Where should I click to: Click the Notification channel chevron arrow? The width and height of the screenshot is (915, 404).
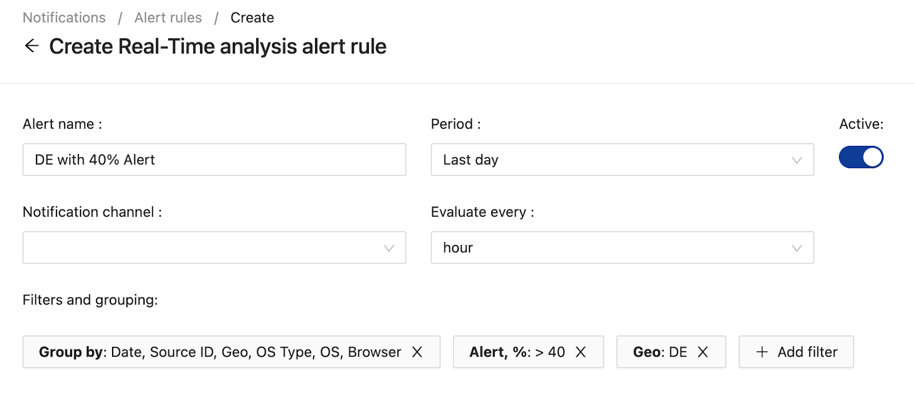pyautogui.click(x=389, y=248)
